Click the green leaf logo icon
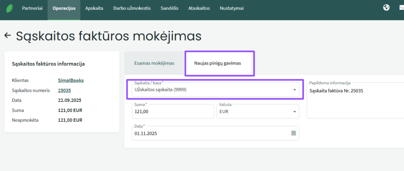404x171 pixels. click(x=9, y=8)
